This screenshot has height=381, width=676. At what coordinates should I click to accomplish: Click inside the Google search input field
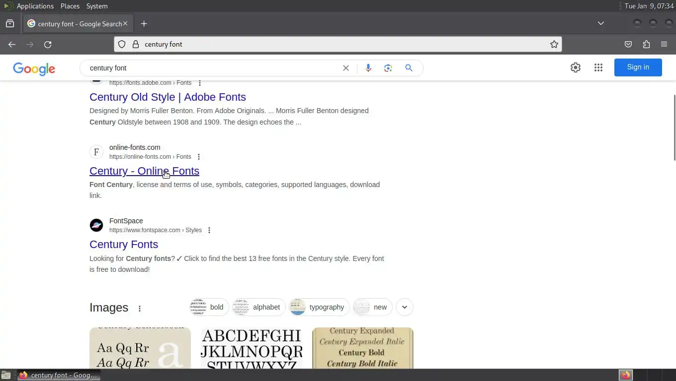[214, 68]
